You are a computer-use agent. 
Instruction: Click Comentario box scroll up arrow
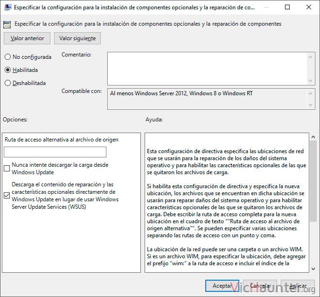pyautogui.click(x=310, y=57)
